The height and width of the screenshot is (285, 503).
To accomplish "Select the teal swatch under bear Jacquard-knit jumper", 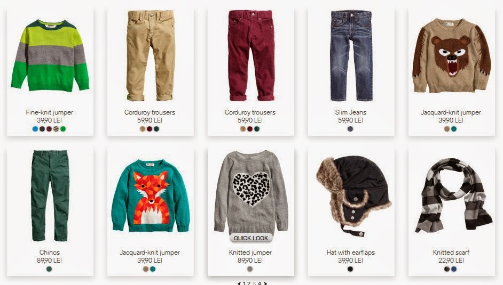I will click(x=454, y=129).
